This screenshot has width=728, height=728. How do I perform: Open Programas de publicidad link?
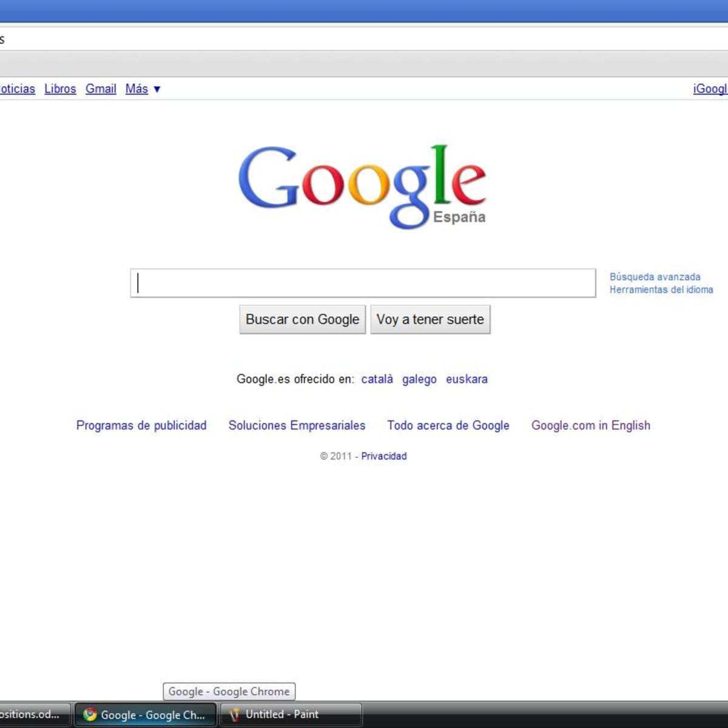coord(141,425)
